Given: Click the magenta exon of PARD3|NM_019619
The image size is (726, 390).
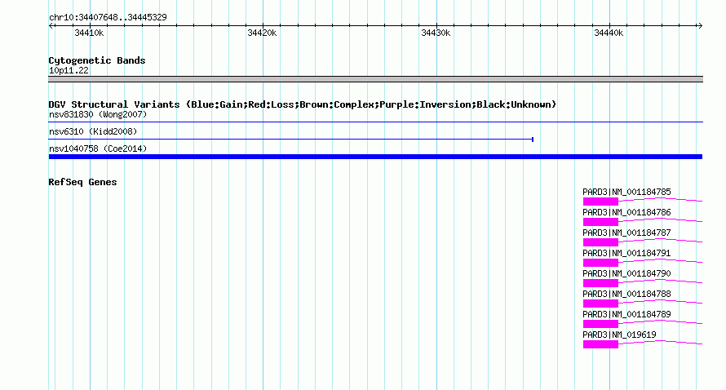Looking at the screenshot, I should tap(600, 344).
